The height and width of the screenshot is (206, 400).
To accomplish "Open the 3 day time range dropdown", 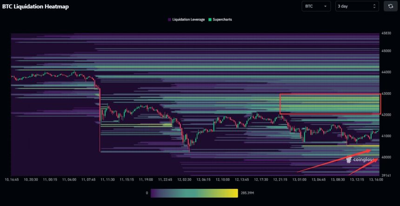I will 357,6.
